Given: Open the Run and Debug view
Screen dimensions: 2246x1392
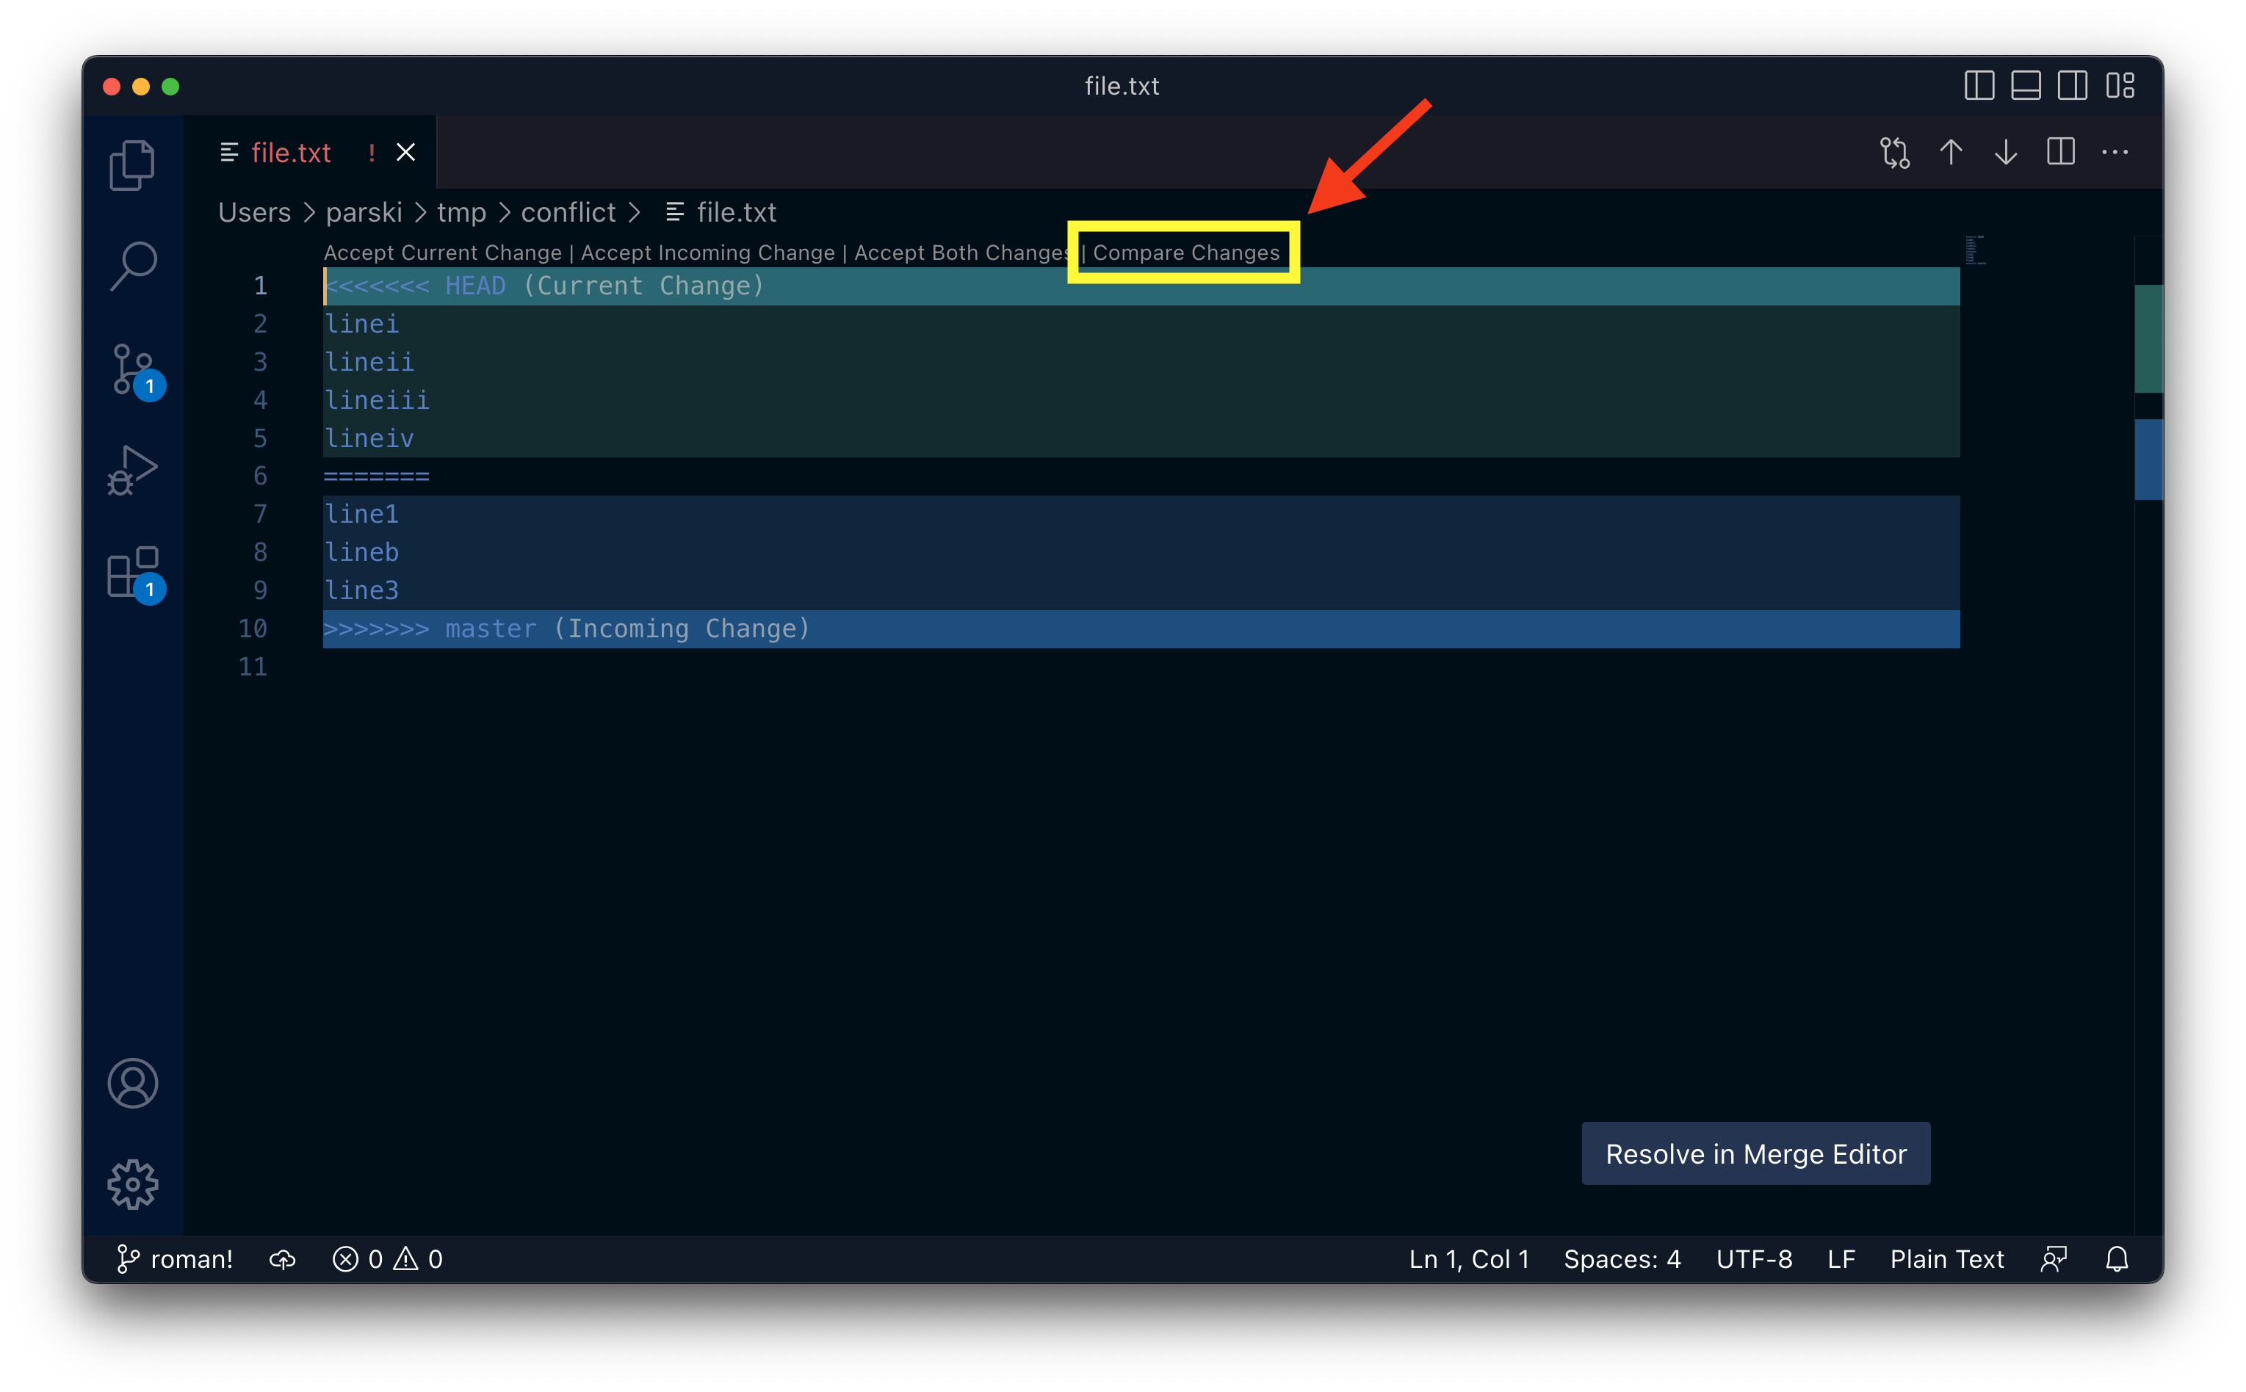Looking at the screenshot, I should [134, 470].
